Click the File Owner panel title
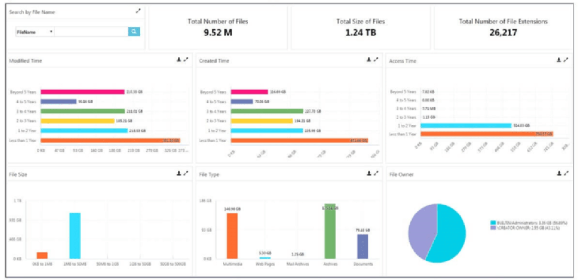The width and height of the screenshot is (580, 280). tap(401, 175)
